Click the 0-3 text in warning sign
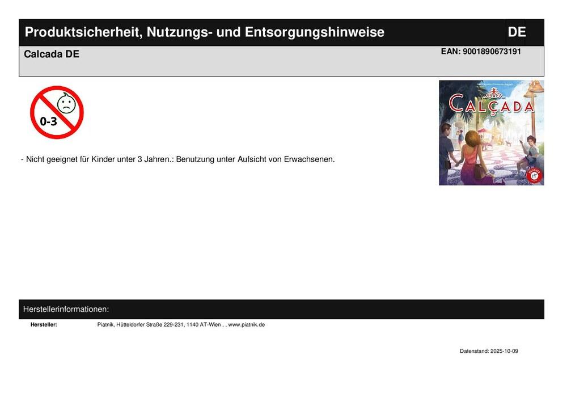 (x=48, y=121)
